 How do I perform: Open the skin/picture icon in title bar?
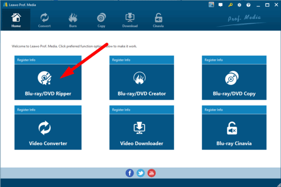pyautogui.click(x=211, y=5)
